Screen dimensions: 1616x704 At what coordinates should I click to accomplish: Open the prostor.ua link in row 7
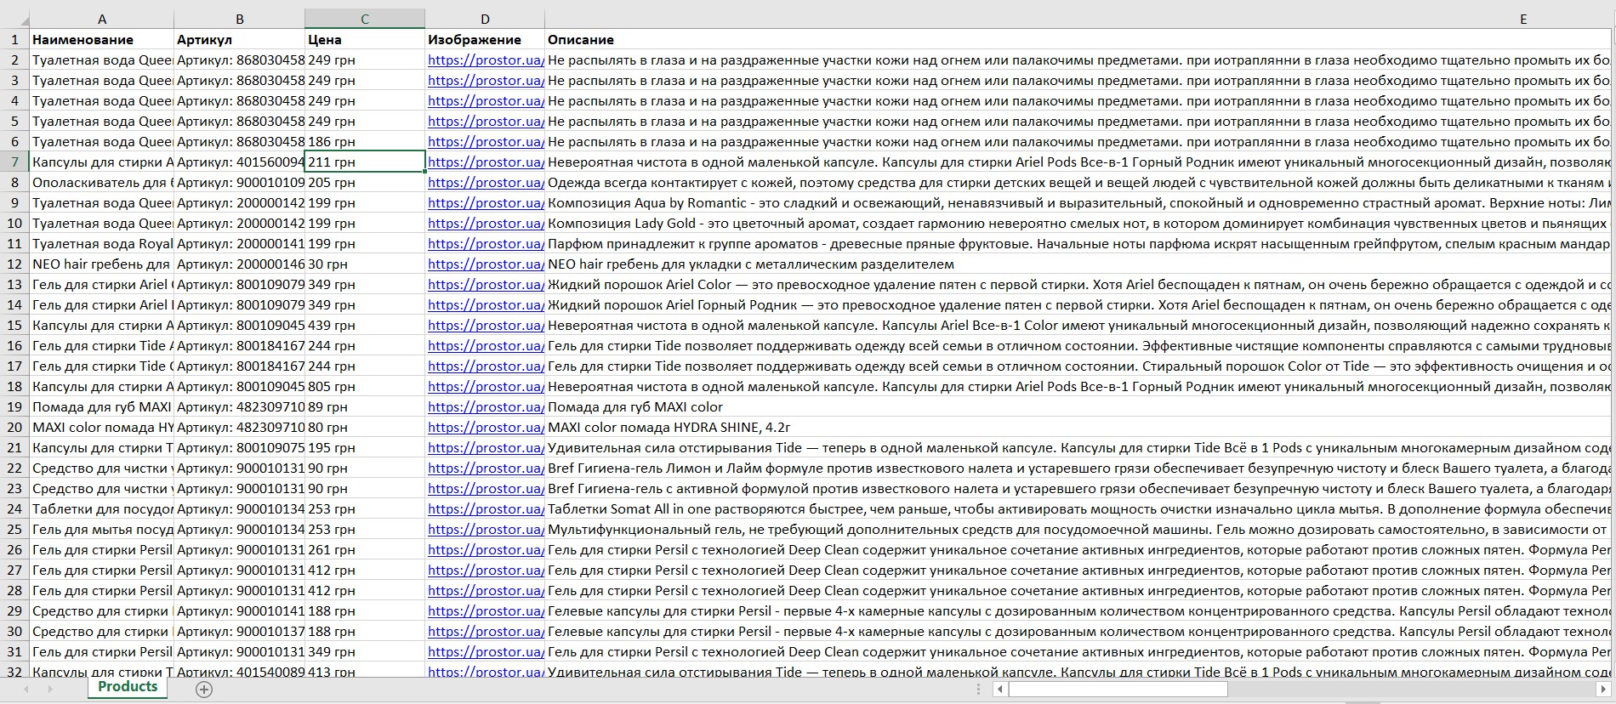(485, 162)
